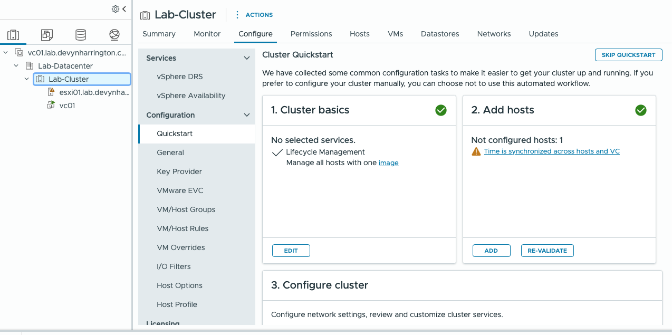The image size is (672, 335).
Task: Open the Networks tab
Action: coord(494,34)
